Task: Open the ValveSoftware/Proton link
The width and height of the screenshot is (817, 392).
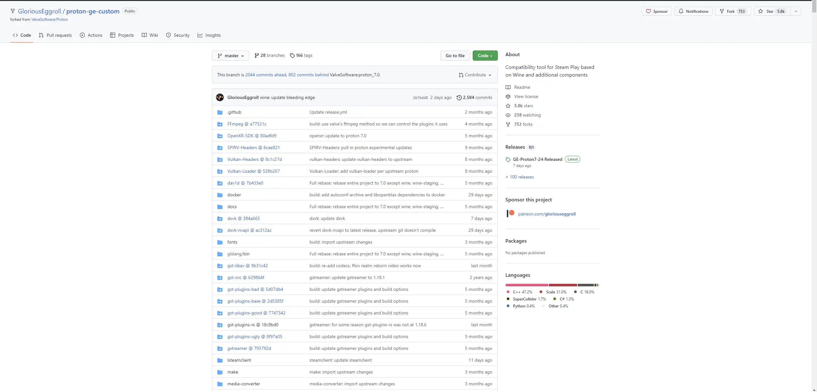Action: [x=49, y=19]
